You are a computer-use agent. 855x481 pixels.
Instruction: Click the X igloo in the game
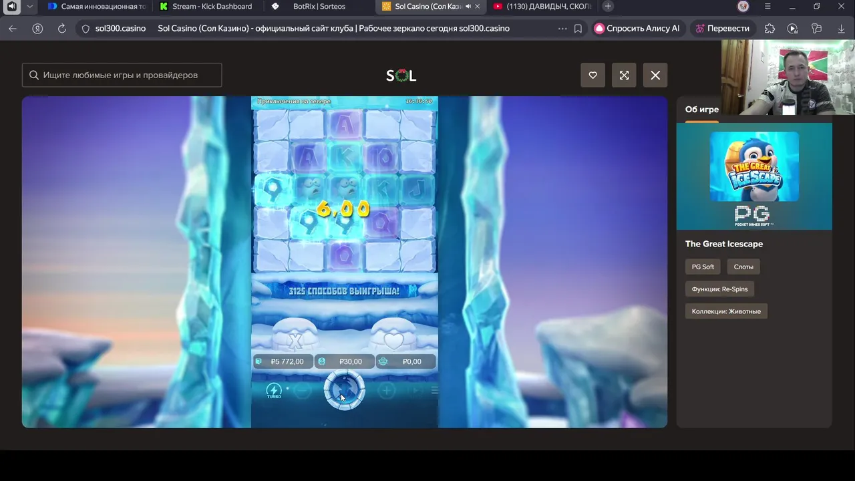point(296,334)
